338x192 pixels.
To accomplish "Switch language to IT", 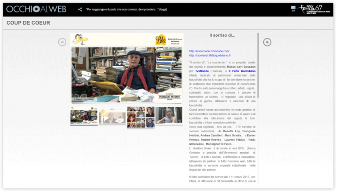I will click(293, 7).
